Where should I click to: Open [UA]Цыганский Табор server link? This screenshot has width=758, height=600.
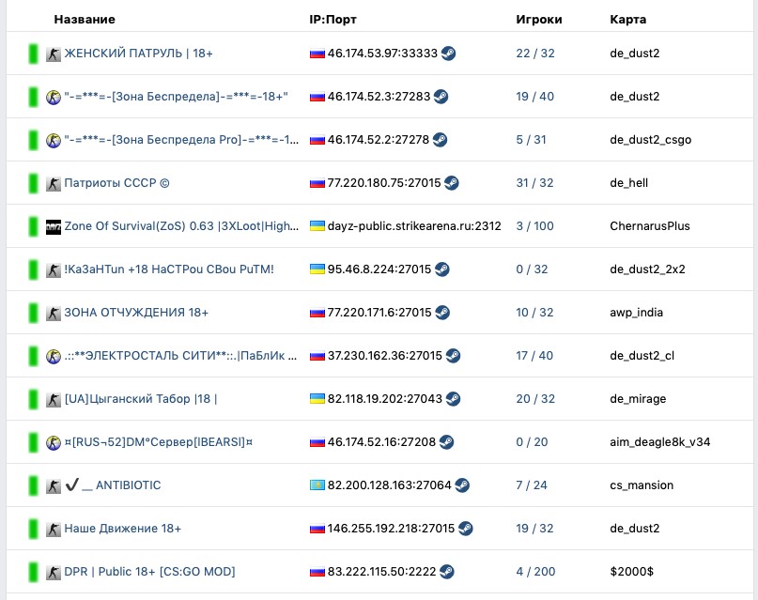141,399
